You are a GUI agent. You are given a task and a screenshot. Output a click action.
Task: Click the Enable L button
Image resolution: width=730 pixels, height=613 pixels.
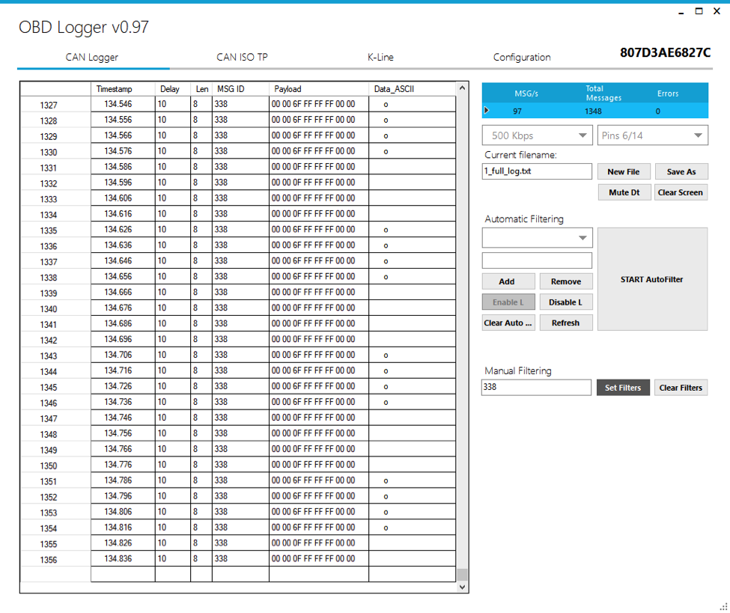pyautogui.click(x=508, y=302)
